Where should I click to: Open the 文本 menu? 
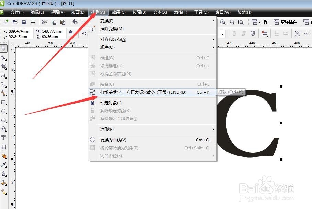159,12
